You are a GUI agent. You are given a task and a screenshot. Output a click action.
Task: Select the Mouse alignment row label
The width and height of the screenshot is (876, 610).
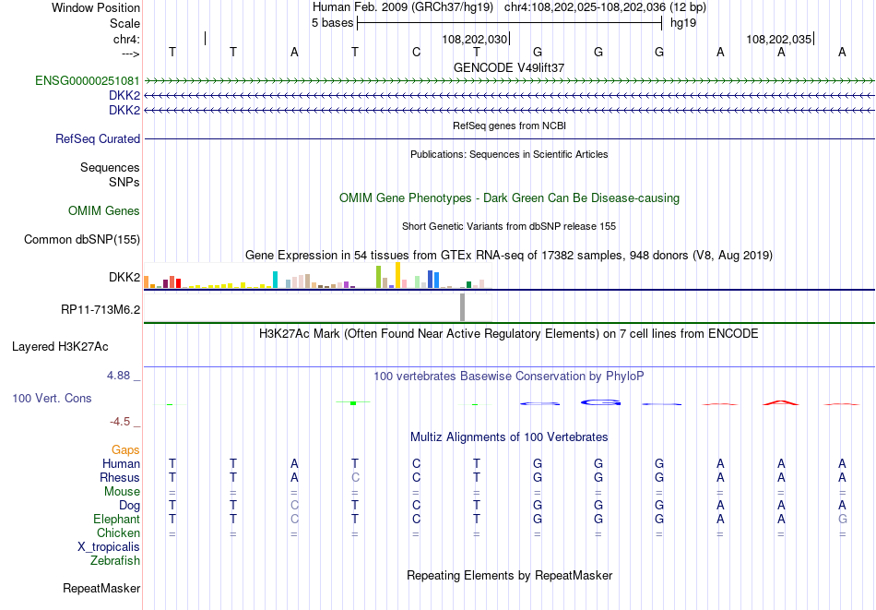[x=122, y=492]
